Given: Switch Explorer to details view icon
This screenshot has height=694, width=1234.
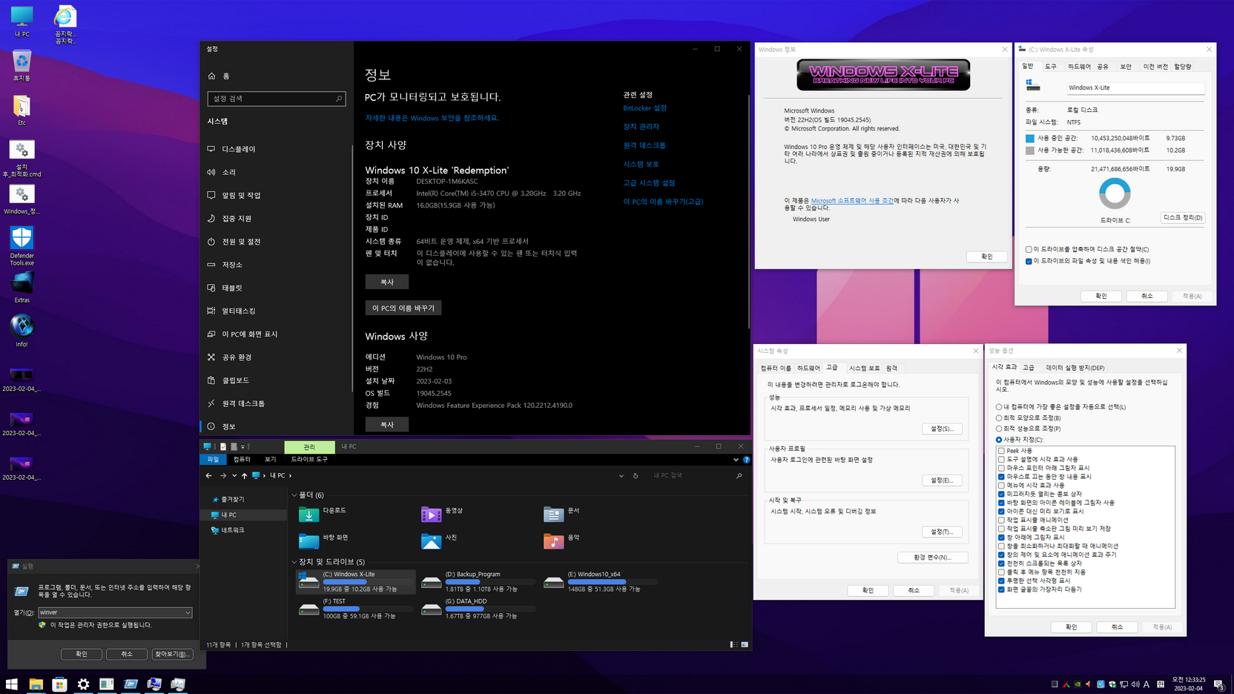Looking at the screenshot, I should [x=733, y=645].
